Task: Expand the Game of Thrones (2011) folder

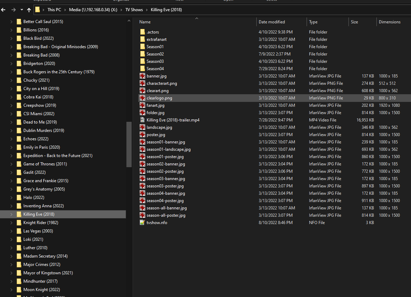Action: coord(11,164)
